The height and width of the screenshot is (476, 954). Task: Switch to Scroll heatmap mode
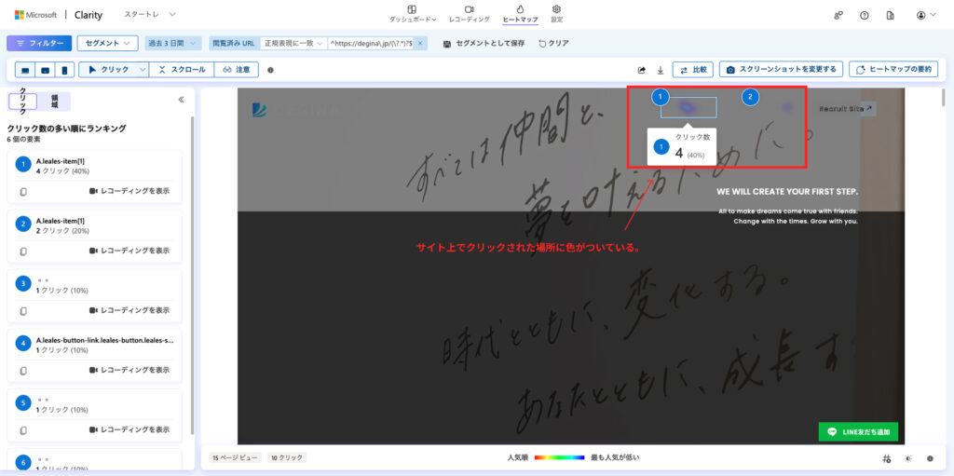(183, 70)
